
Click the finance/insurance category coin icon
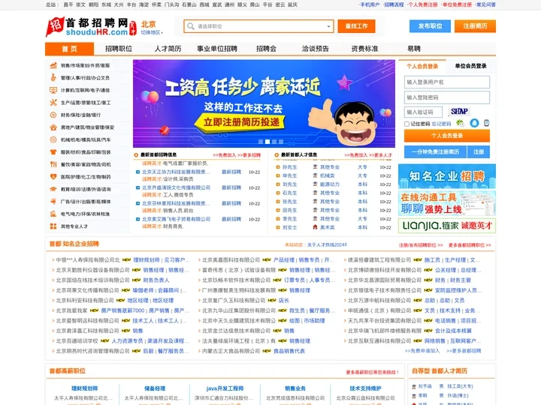tap(53, 115)
